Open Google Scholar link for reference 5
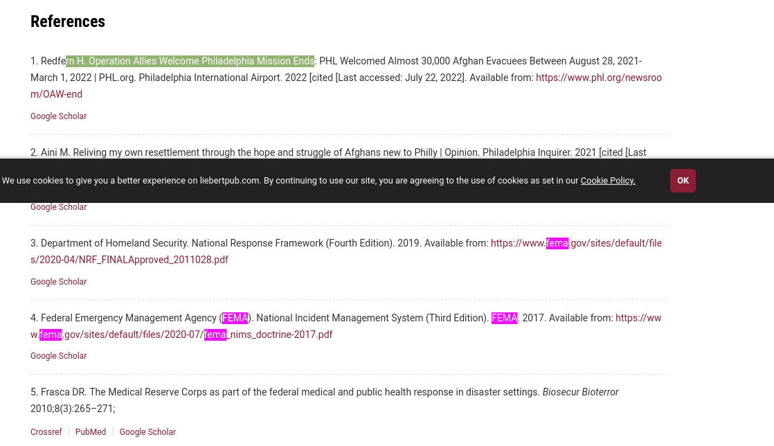The image size is (774, 446). click(x=147, y=431)
